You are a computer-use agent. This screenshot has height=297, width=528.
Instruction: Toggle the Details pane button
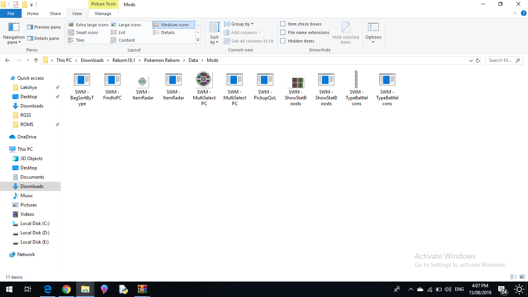(43, 38)
